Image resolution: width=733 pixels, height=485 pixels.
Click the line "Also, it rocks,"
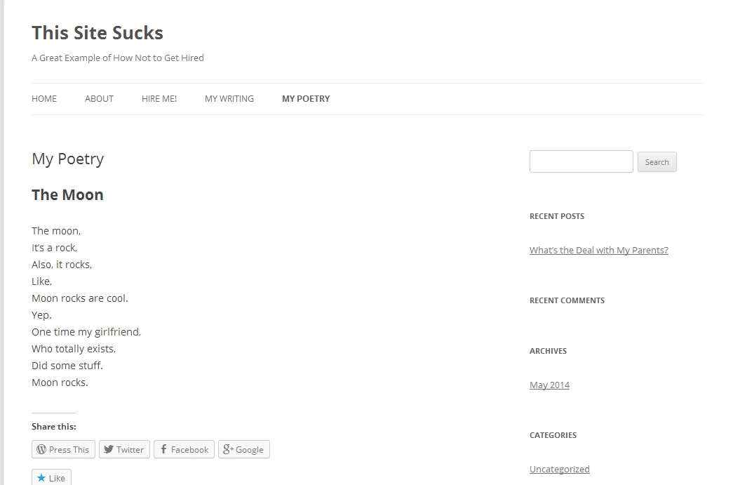[x=62, y=265]
